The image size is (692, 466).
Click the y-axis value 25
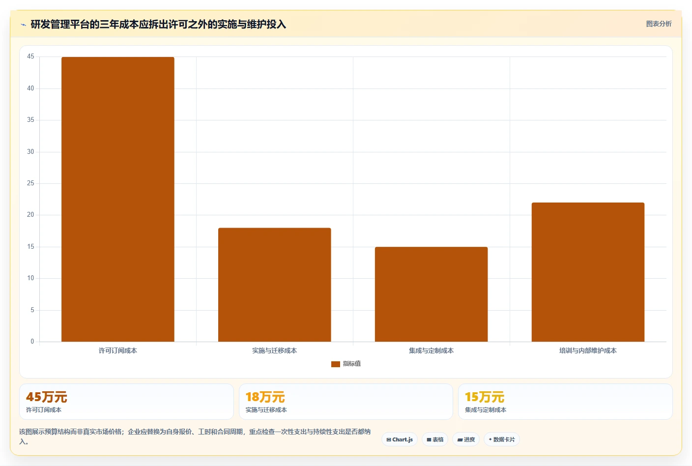(30, 183)
